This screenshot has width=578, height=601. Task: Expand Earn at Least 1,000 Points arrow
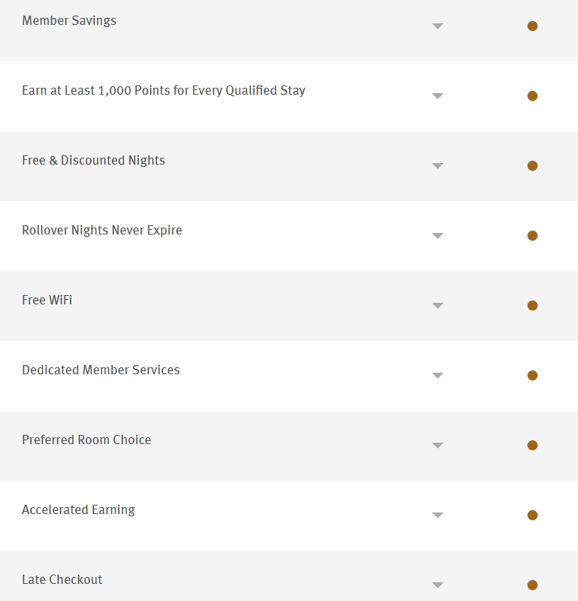[x=437, y=96]
